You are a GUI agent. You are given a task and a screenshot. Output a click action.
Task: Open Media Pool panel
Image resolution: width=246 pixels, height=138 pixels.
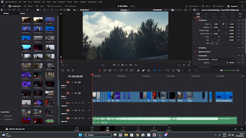(14, 6)
